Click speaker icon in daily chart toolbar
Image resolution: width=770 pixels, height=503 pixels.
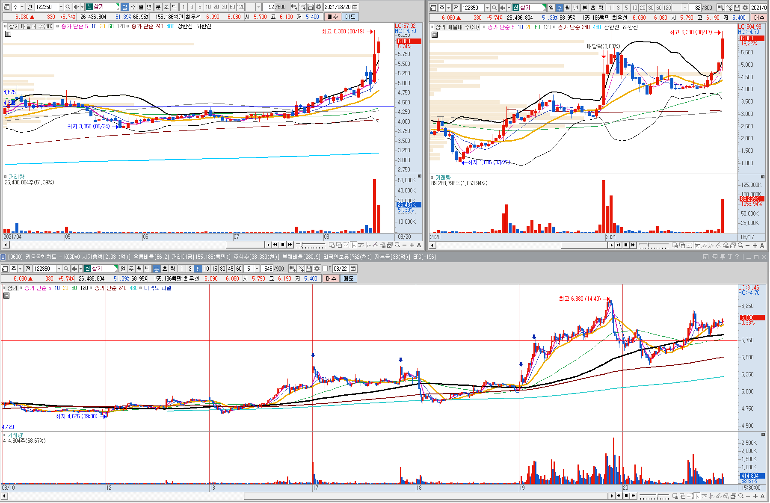pyautogui.click(x=76, y=7)
